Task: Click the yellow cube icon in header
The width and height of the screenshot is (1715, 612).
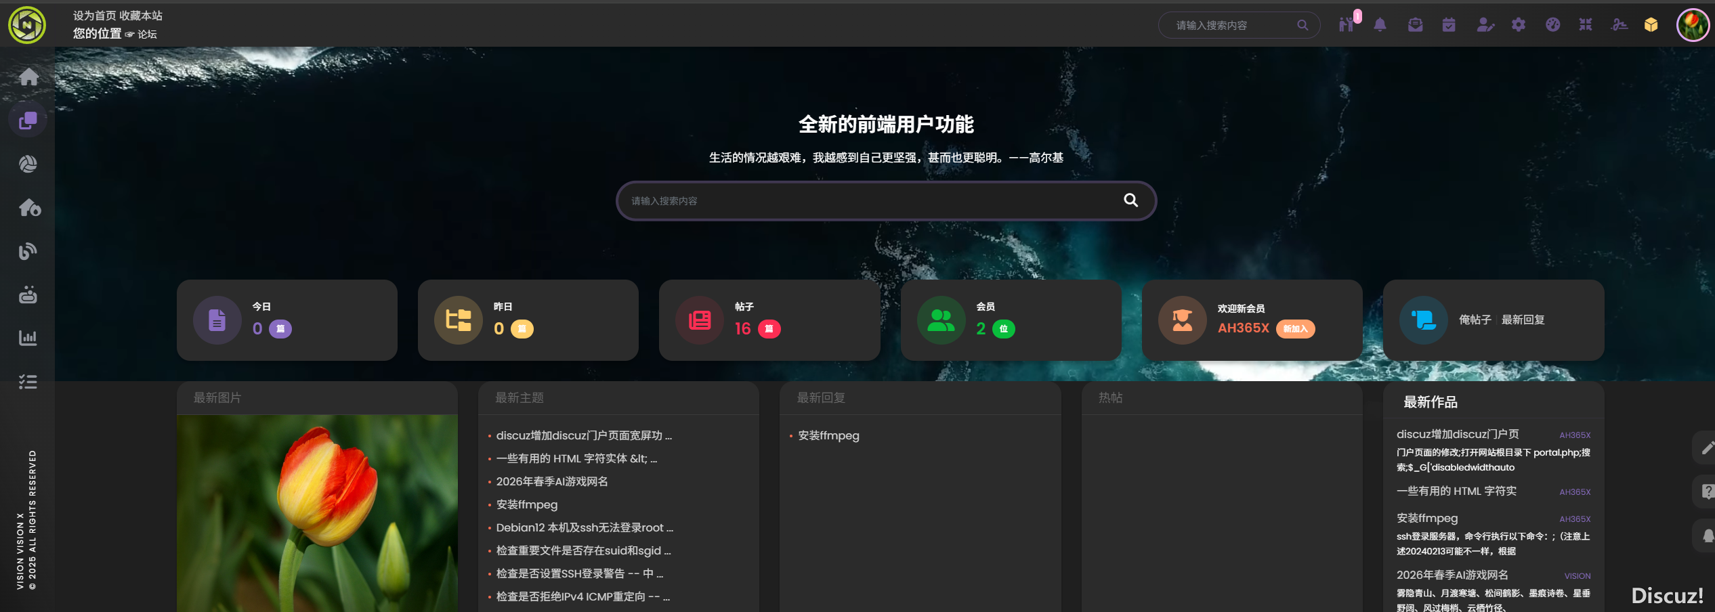Action: tap(1651, 25)
